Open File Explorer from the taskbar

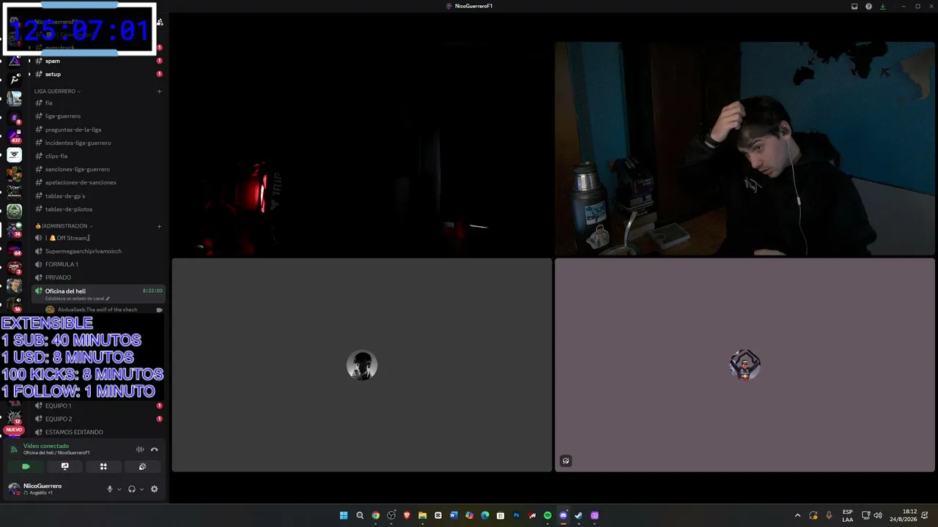click(x=422, y=515)
